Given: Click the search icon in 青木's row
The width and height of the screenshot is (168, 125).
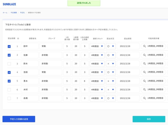Looking at the screenshot, I should [x=145, y=81].
